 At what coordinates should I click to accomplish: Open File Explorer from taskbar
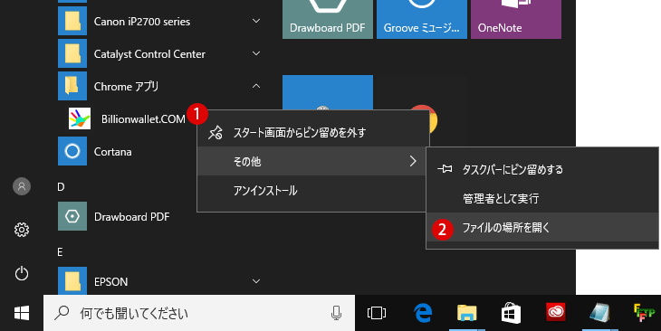click(x=467, y=313)
